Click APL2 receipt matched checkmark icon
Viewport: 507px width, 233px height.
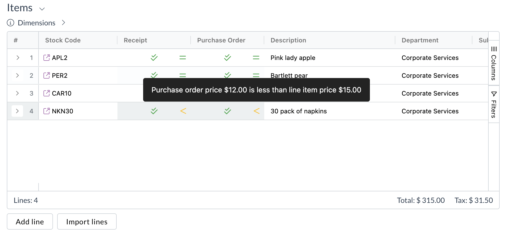click(x=154, y=57)
